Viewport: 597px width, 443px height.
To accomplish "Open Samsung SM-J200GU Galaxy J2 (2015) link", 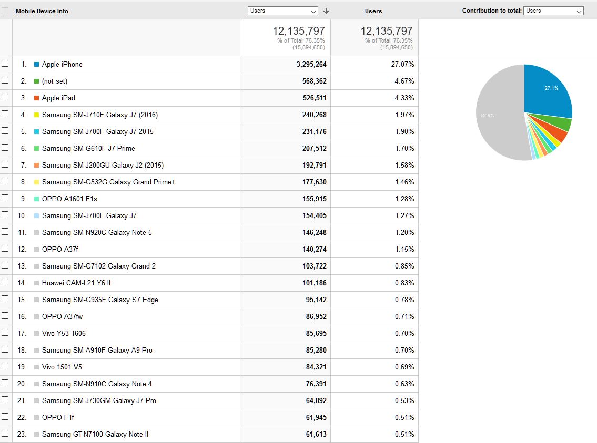I will point(103,165).
